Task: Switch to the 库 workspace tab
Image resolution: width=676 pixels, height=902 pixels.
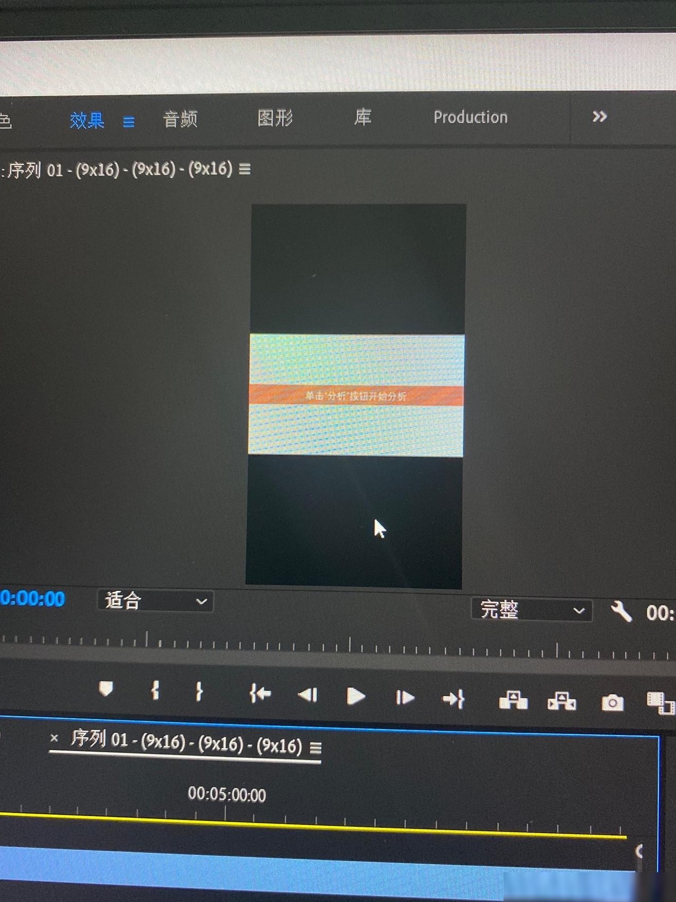Action: (363, 117)
